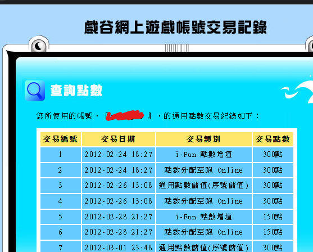
Task: Click the 查詢點數 section heading
Action: [76, 91]
